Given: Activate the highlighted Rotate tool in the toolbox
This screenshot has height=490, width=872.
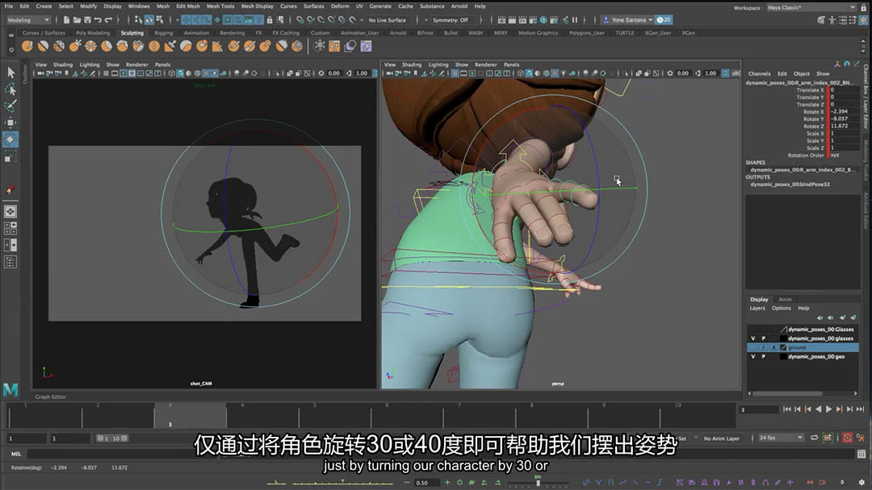Looking at the screenshot, I should pyautogui.click(x=10, y=139).
